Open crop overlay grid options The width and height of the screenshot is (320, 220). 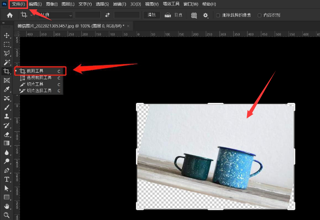tap(194, 15)
